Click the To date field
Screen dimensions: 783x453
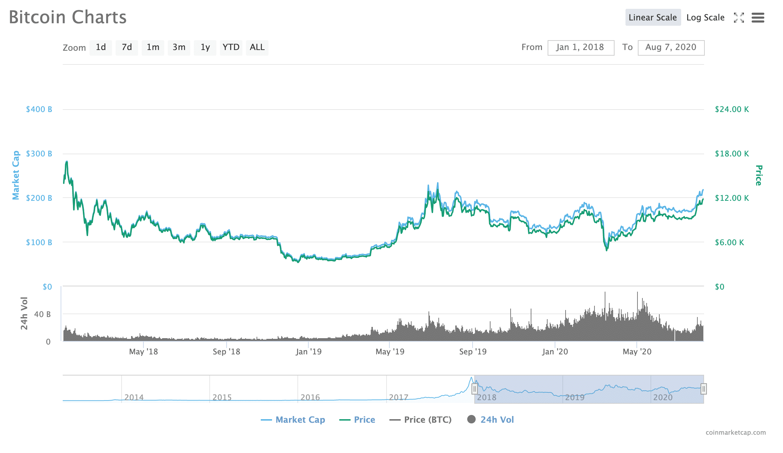click(x=671, y=48)
